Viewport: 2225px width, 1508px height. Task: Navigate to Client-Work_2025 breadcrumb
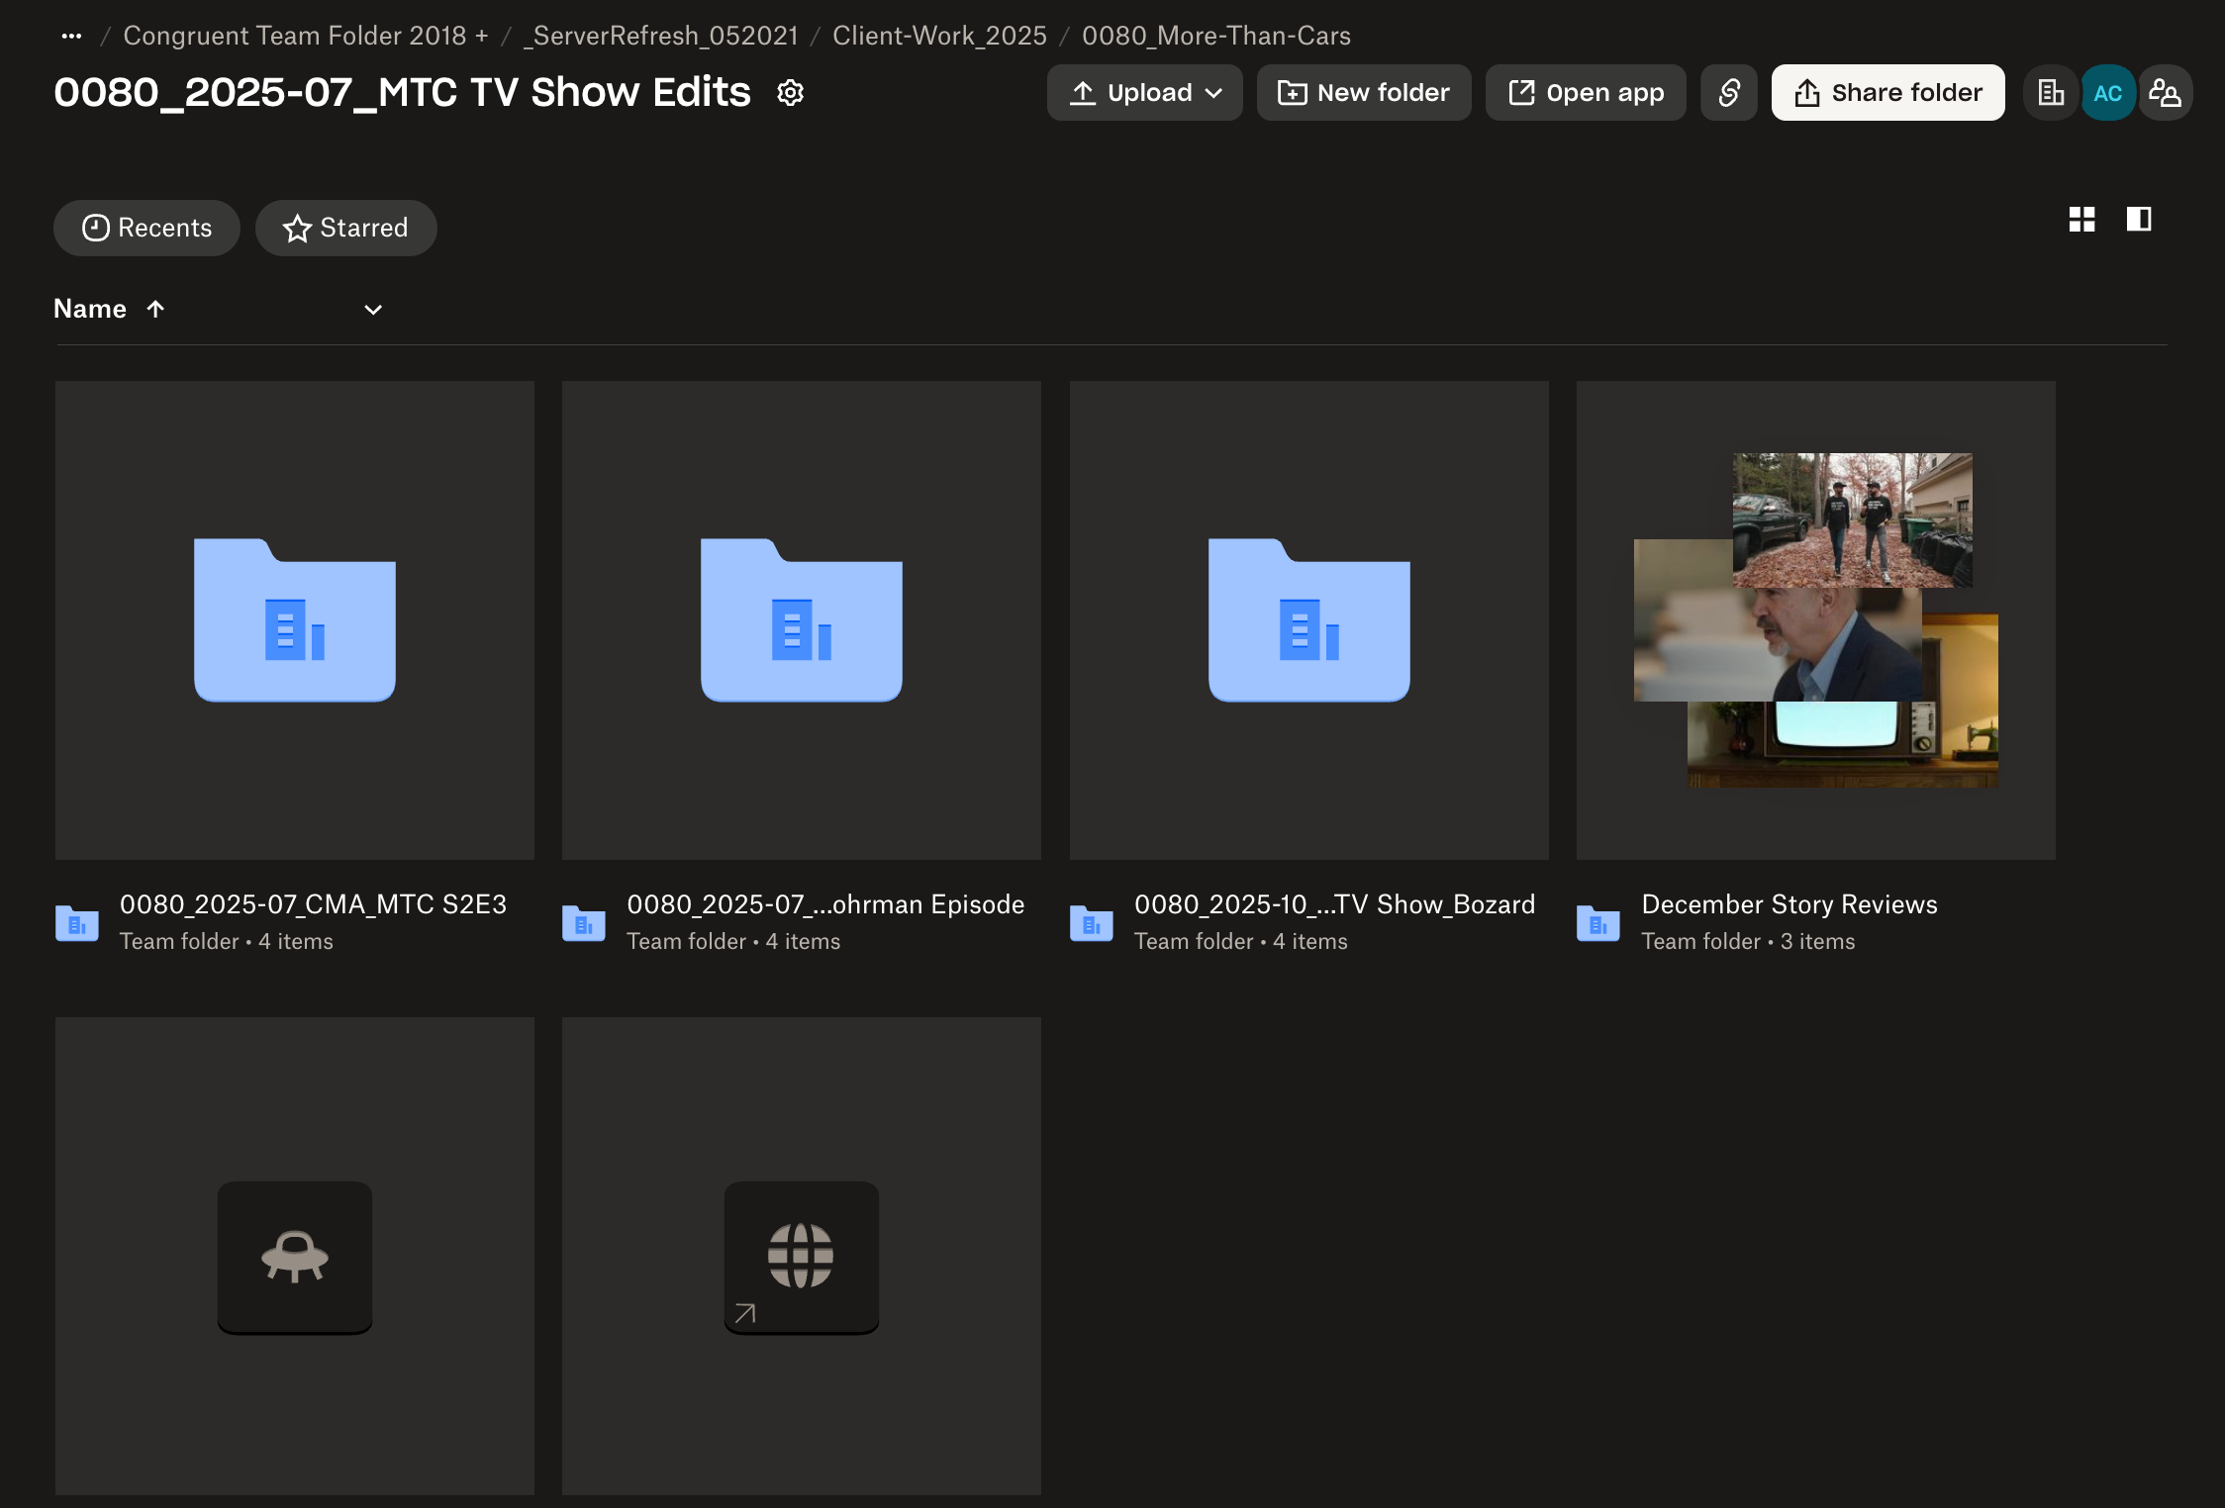939,35
